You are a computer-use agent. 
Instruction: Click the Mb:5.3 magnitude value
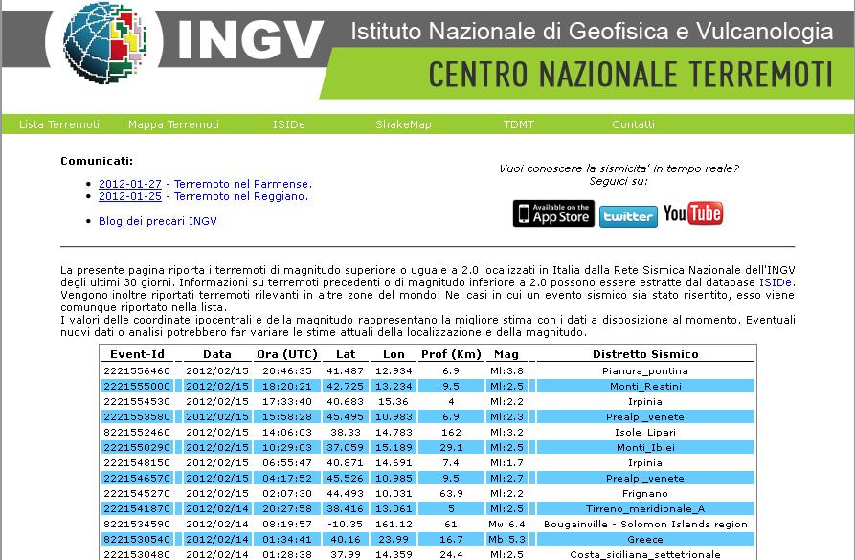click(x=506, y=539)
